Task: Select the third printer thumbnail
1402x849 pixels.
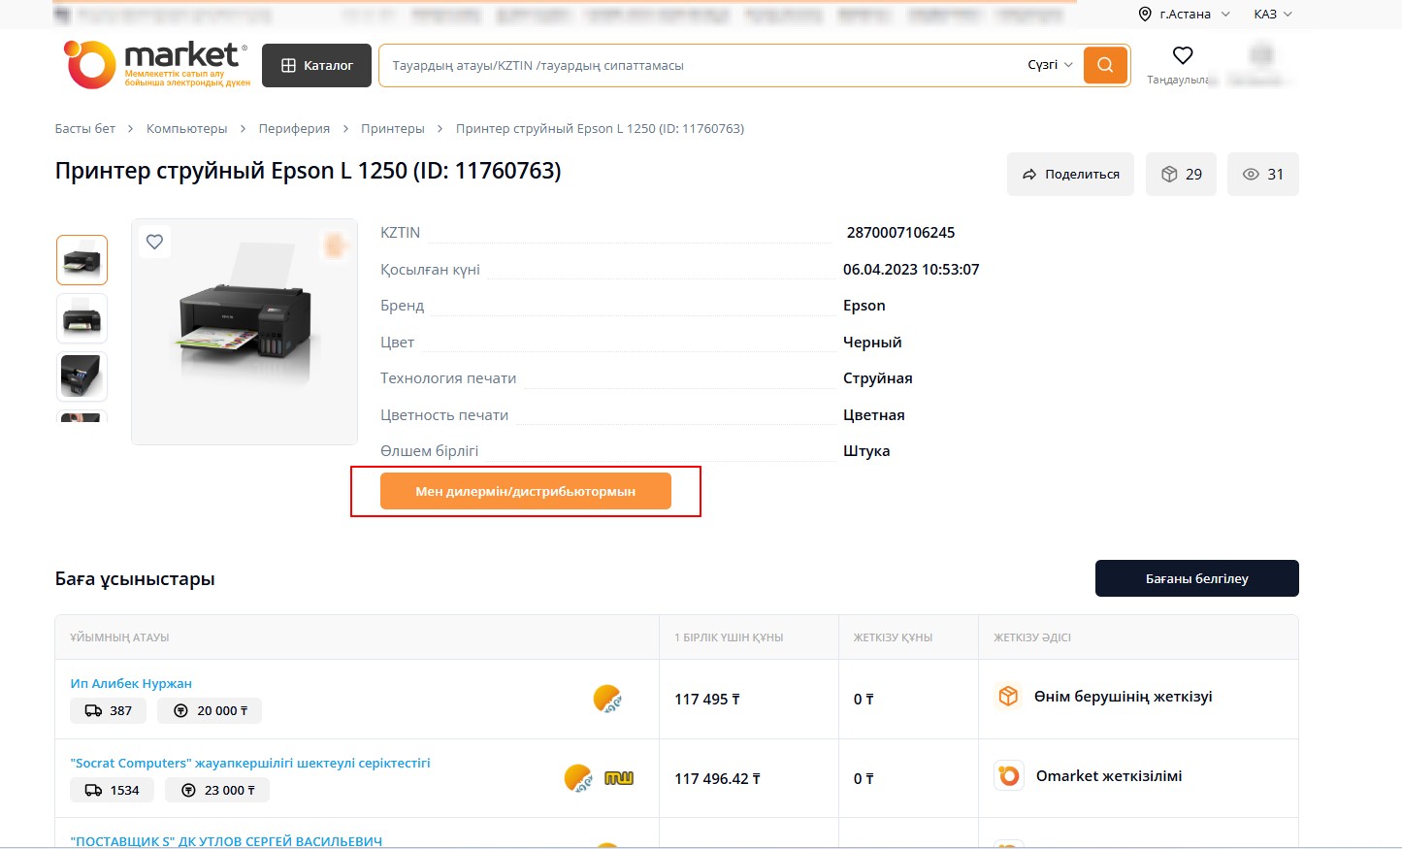Action: click(82, 376)
